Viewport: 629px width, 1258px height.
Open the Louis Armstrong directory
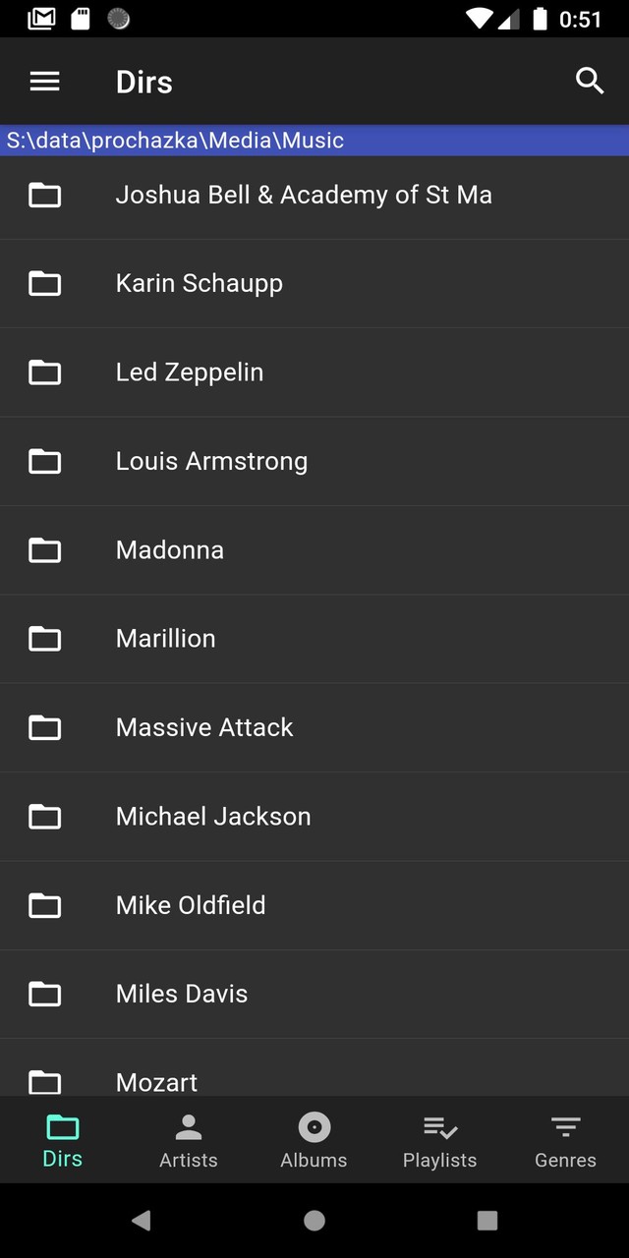tap(211, 461)
